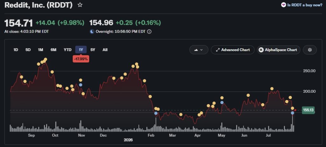Click the -17.99% change badge
The height and width of the screenshot is (147, 326).
pos(81,59)
